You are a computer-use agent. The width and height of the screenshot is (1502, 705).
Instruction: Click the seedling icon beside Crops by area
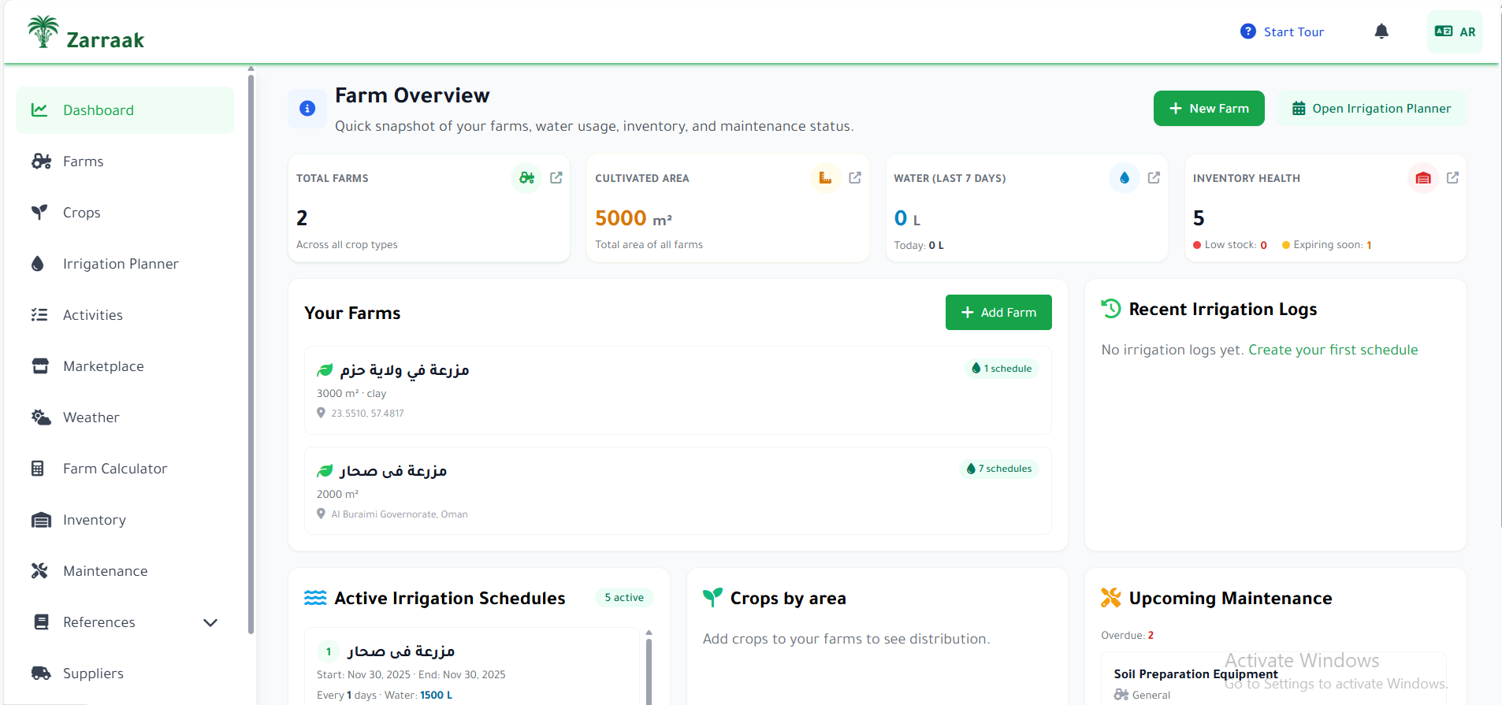tap(712, 598)
